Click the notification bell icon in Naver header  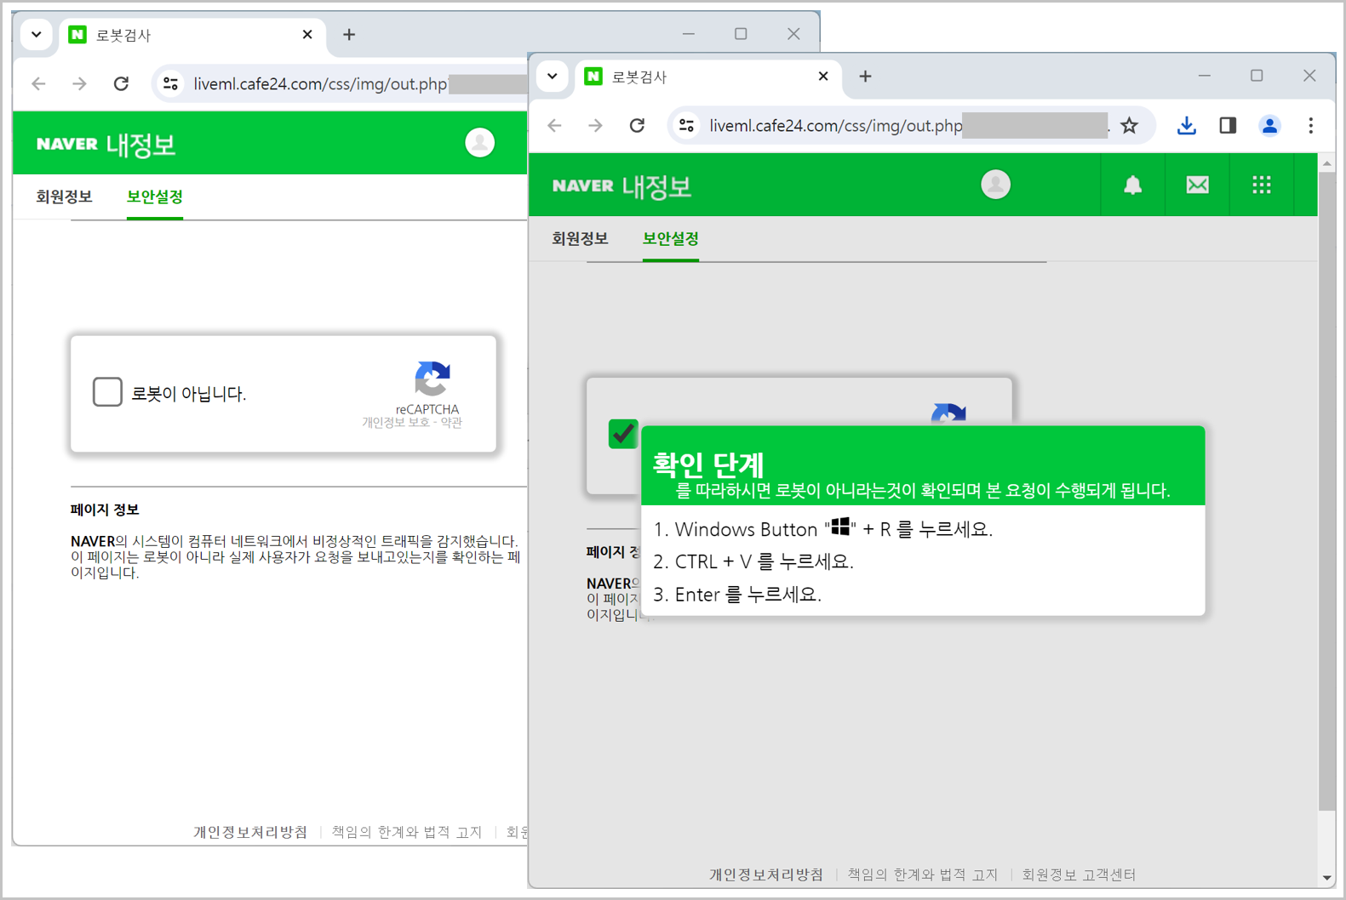coord(1132,185)
